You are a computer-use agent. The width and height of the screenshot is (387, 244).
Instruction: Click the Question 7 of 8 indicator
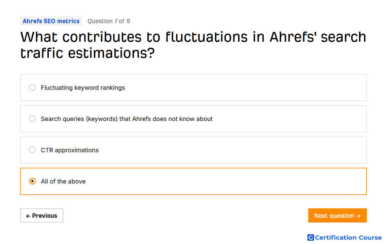coord(109,21)
